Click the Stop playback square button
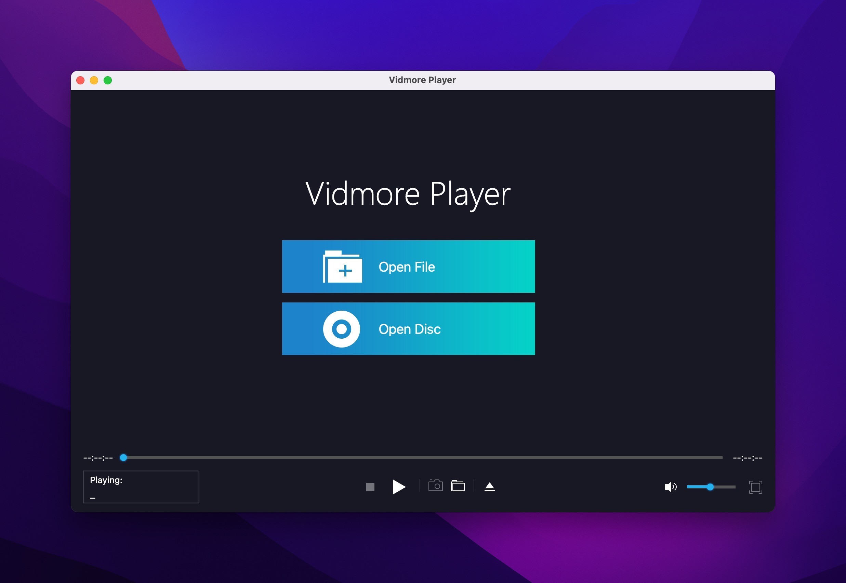Image resolution: width=846 pixels, height=583 pixels. [370, 487]
